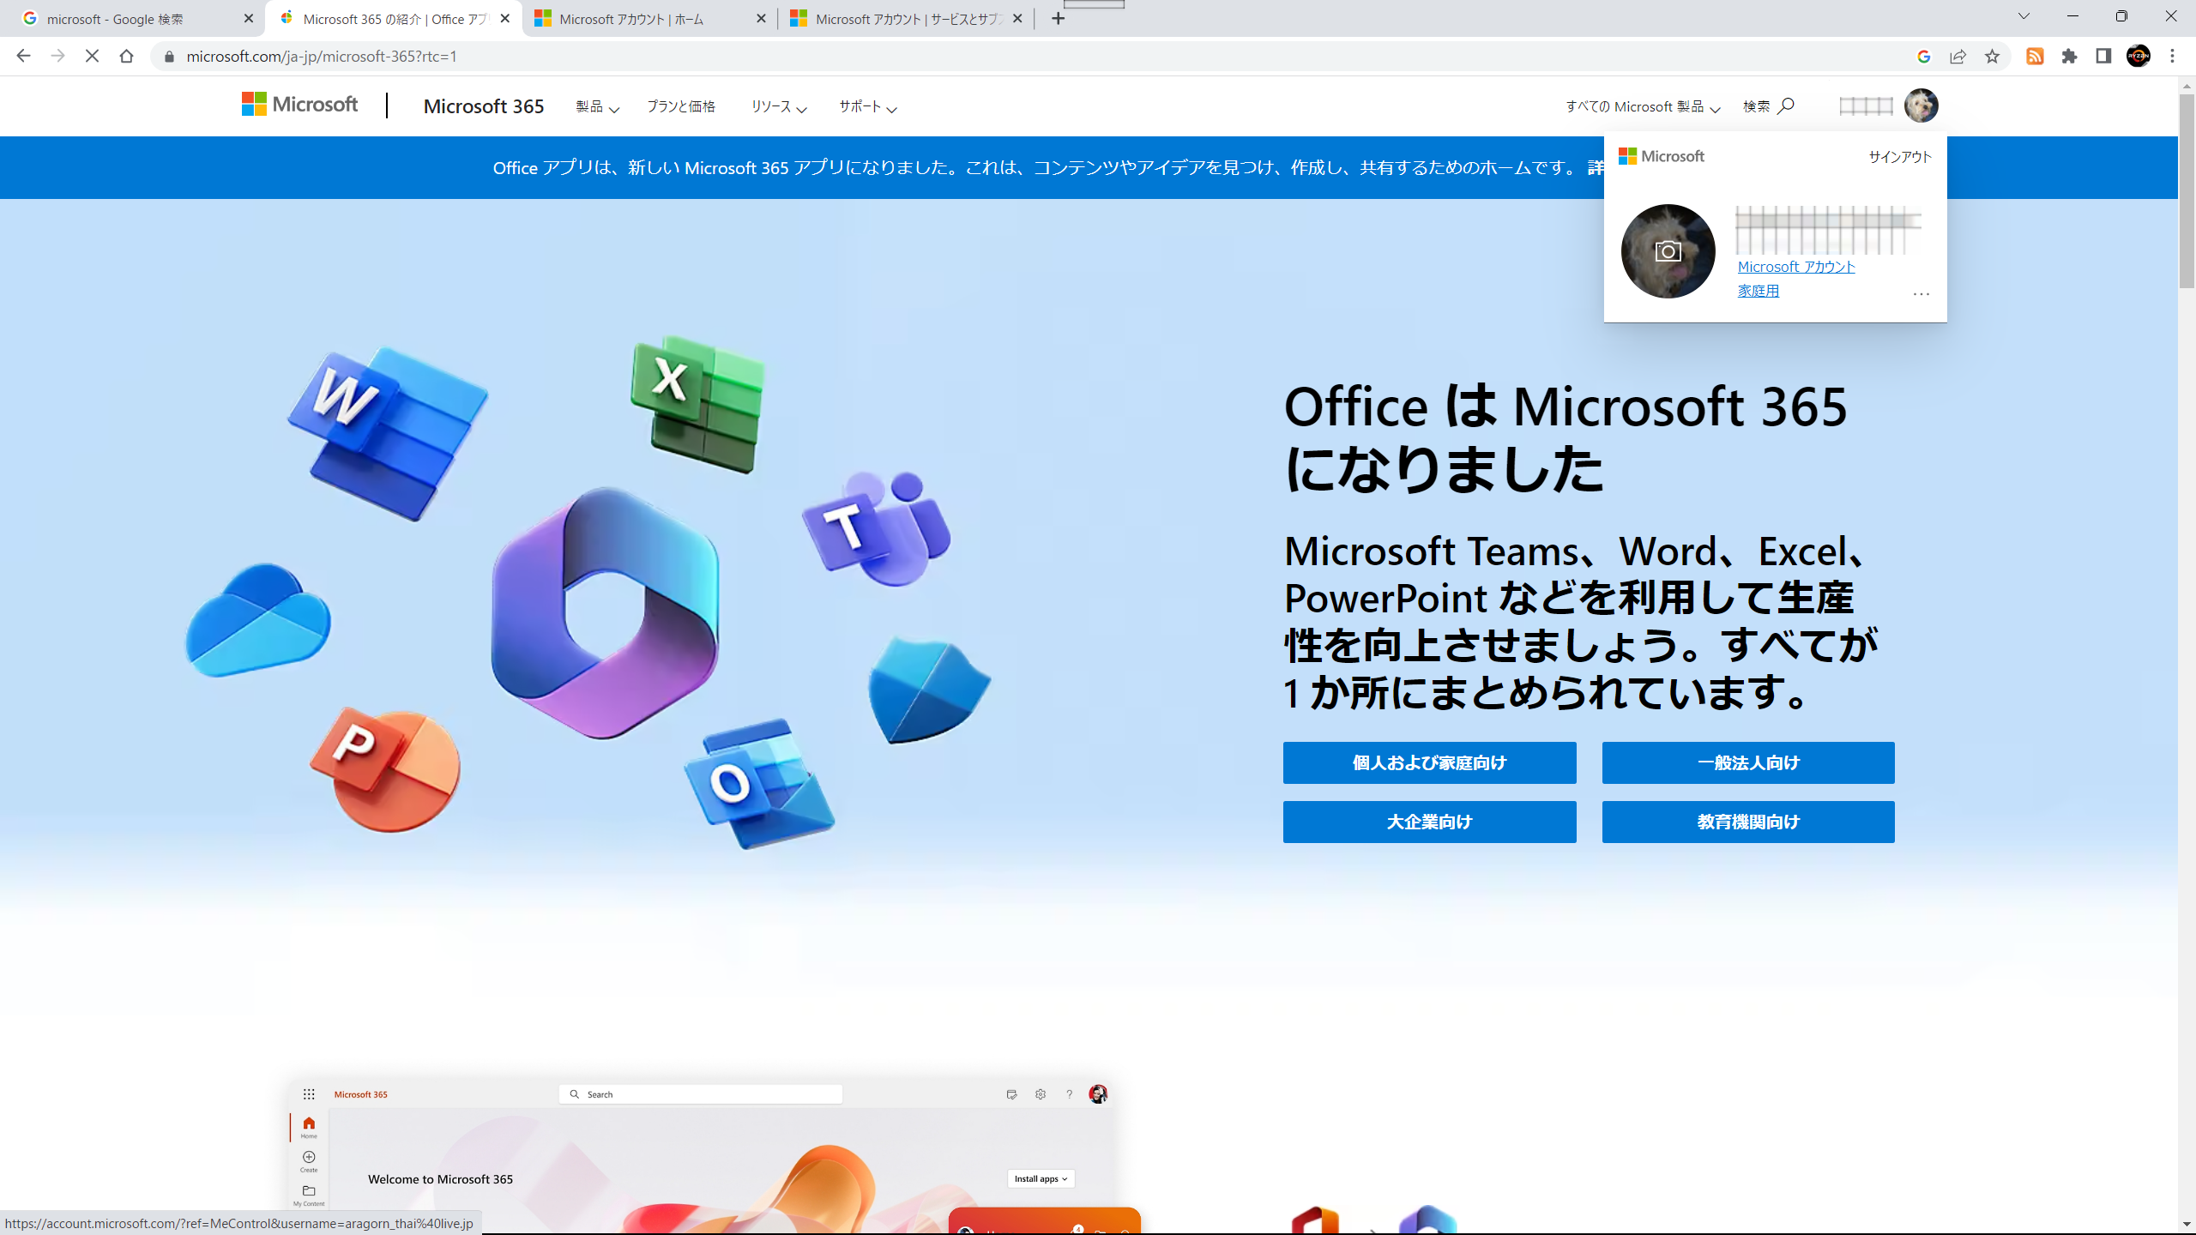Image resolution: width=2196 pixels, height=1235 pixels.
Task: Click the Excel app icon in hero
Action: tap(697, 405)
